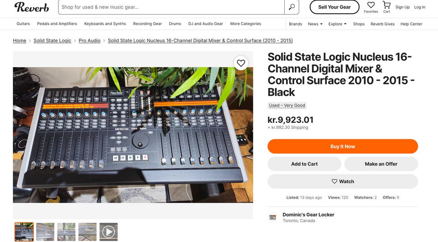Image resolution: width=438 pixels, height=242 pixels.
Task: Favorite this listing with heart on photo
Action: [x=241, y=63]
